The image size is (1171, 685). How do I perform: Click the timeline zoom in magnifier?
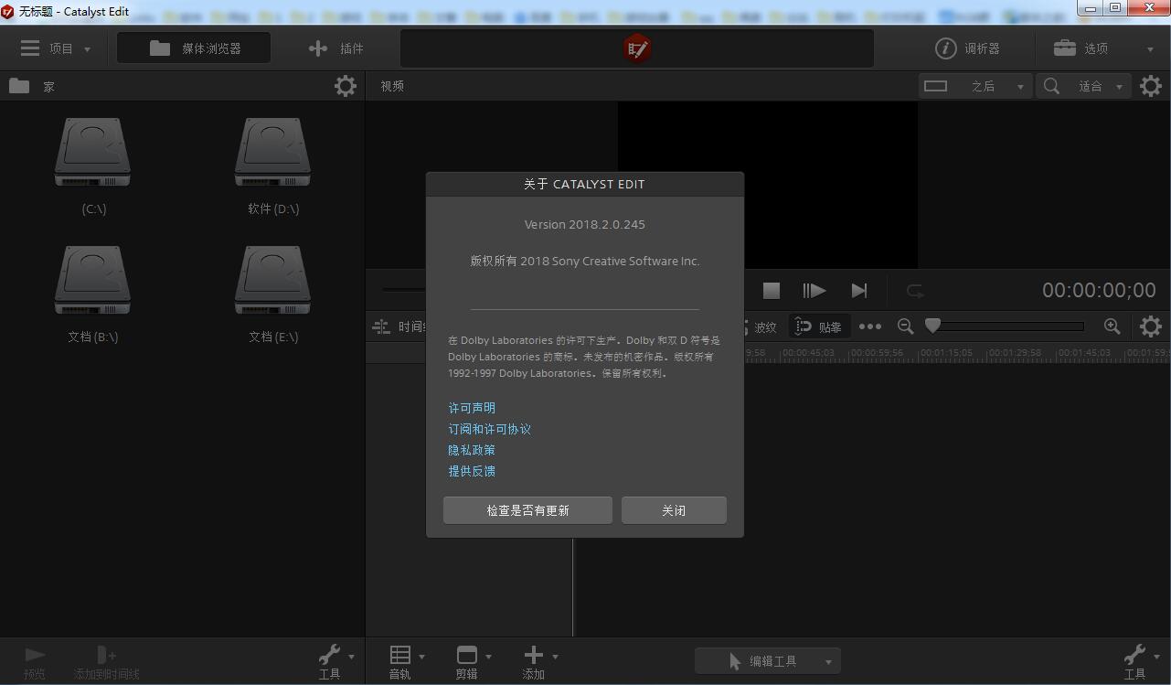1112,326
